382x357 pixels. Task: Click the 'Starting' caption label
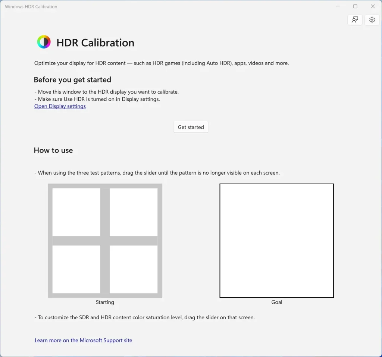(x=105, y=302)
